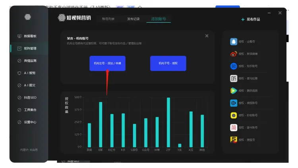Switch to the 发布记录 tab
Screen dimensions: 298x168
click(133, 19)
